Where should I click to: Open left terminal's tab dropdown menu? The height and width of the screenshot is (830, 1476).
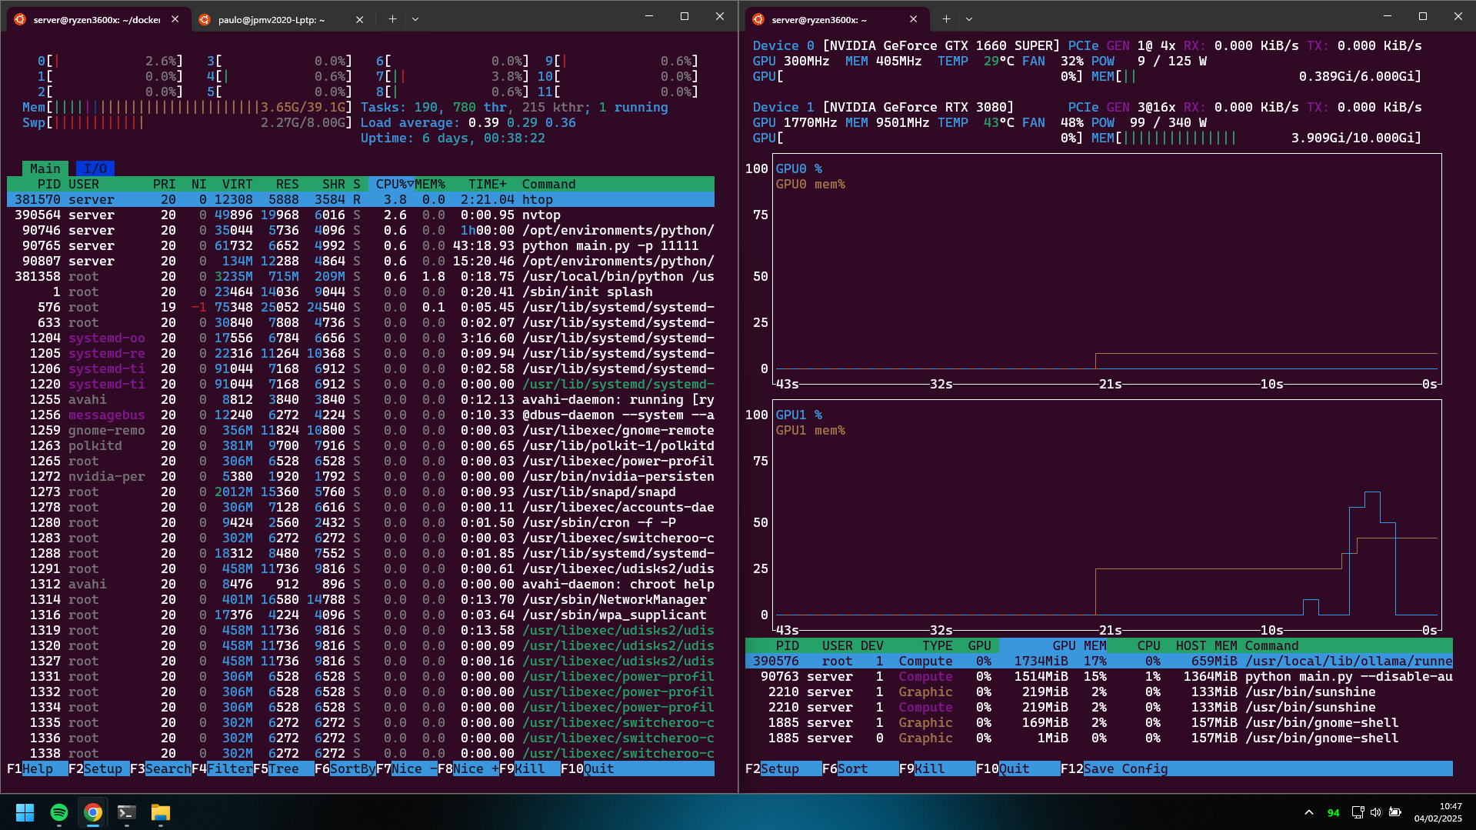point(415,19)
